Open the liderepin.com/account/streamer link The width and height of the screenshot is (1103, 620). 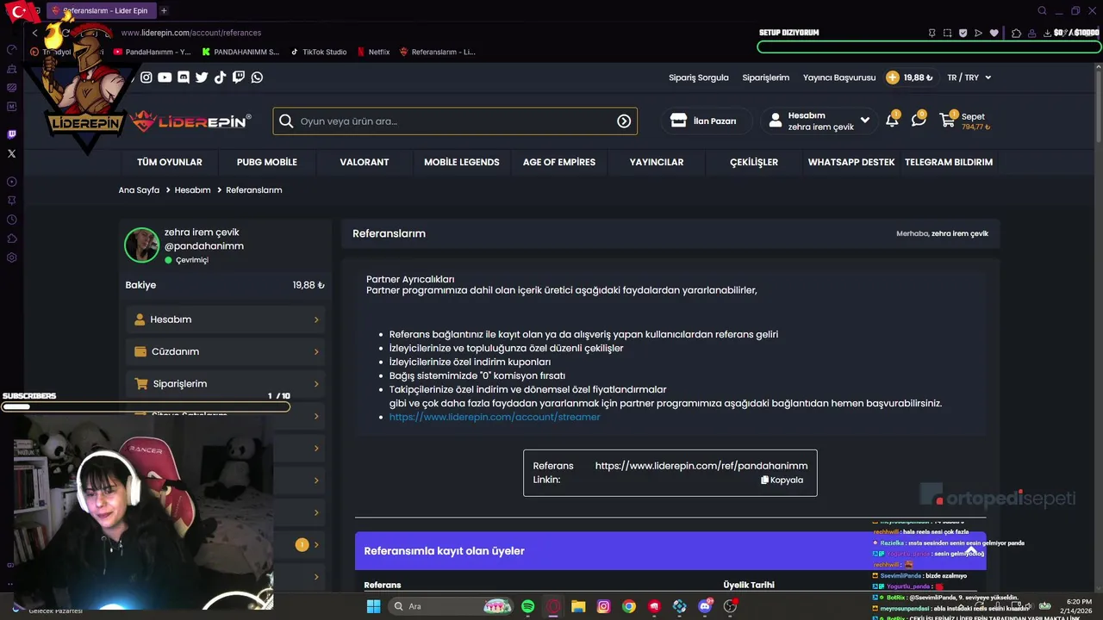[495, 417]
